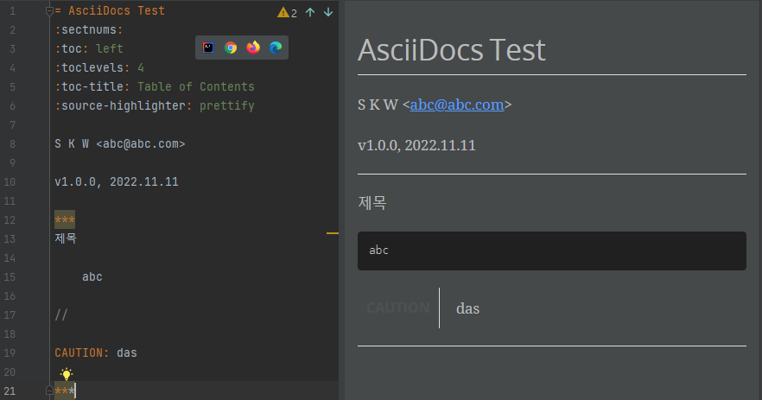Screen dimensions: 762x400
Task: Click the yellow lightbulb quick-fix icon
Action: pos(66,374)
